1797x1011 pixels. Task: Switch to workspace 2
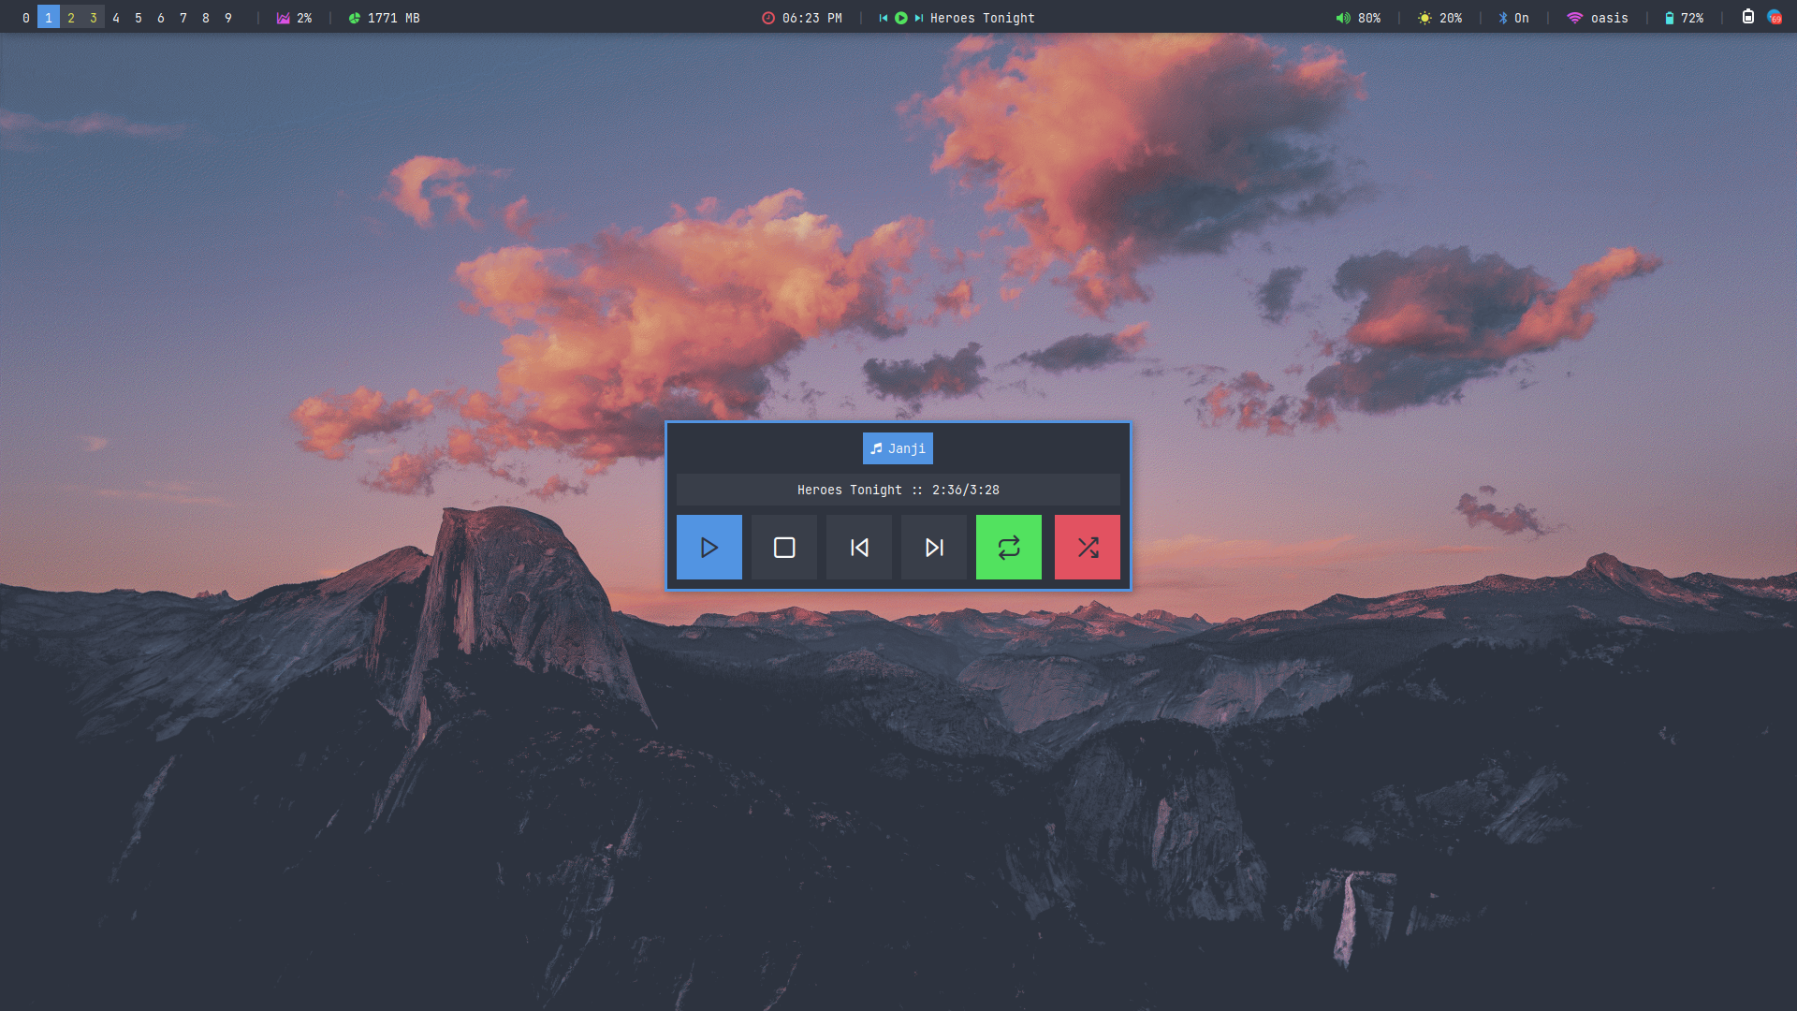(x=71, y=18)
